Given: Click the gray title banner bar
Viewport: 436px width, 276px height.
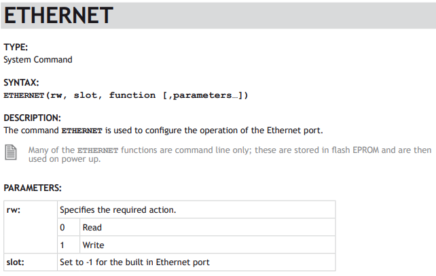Looking at the screenshot, I should pyautogui.click(x=218, y=16).
